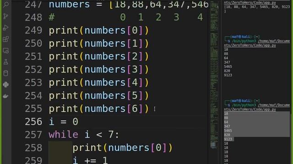The width and height of the screenshot is (293, 164).
Task: Click the highlighted 347 in terminal output
Action: click(227, 126)
